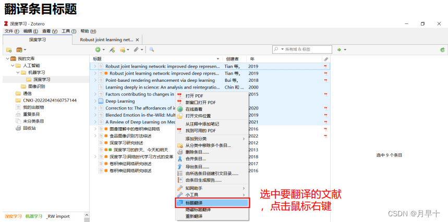Image resolution: width=448 pixels, height=222 pixels.
Task: Open 标题 column sort dropdown arrow
Action: [x=219, y=59]
